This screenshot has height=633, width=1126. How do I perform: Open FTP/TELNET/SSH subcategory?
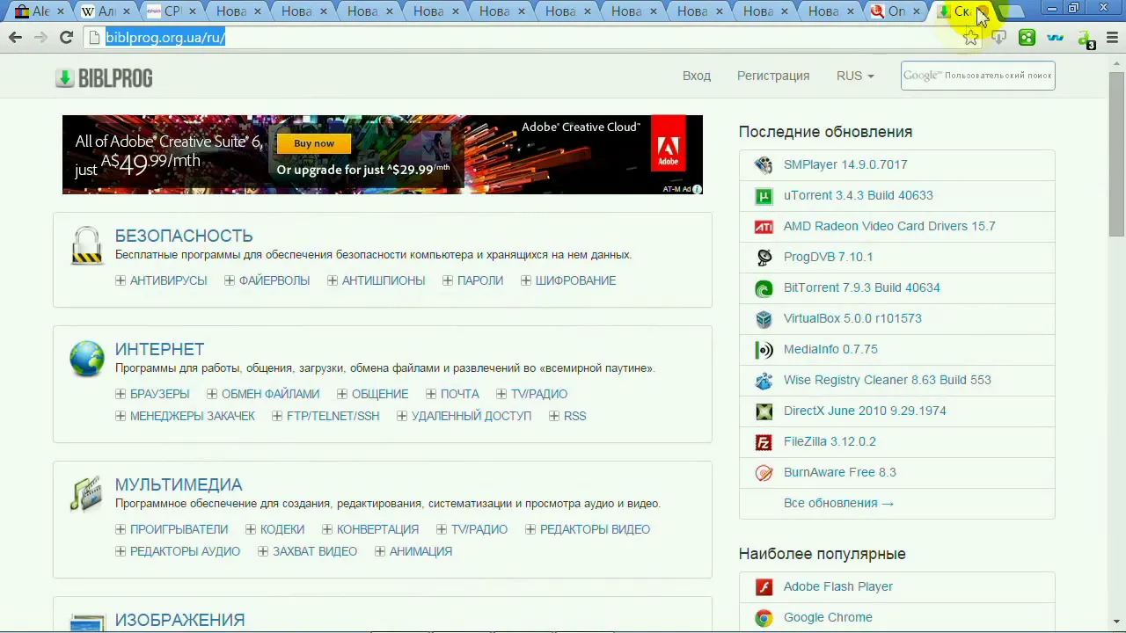click(x=333, y=416)
